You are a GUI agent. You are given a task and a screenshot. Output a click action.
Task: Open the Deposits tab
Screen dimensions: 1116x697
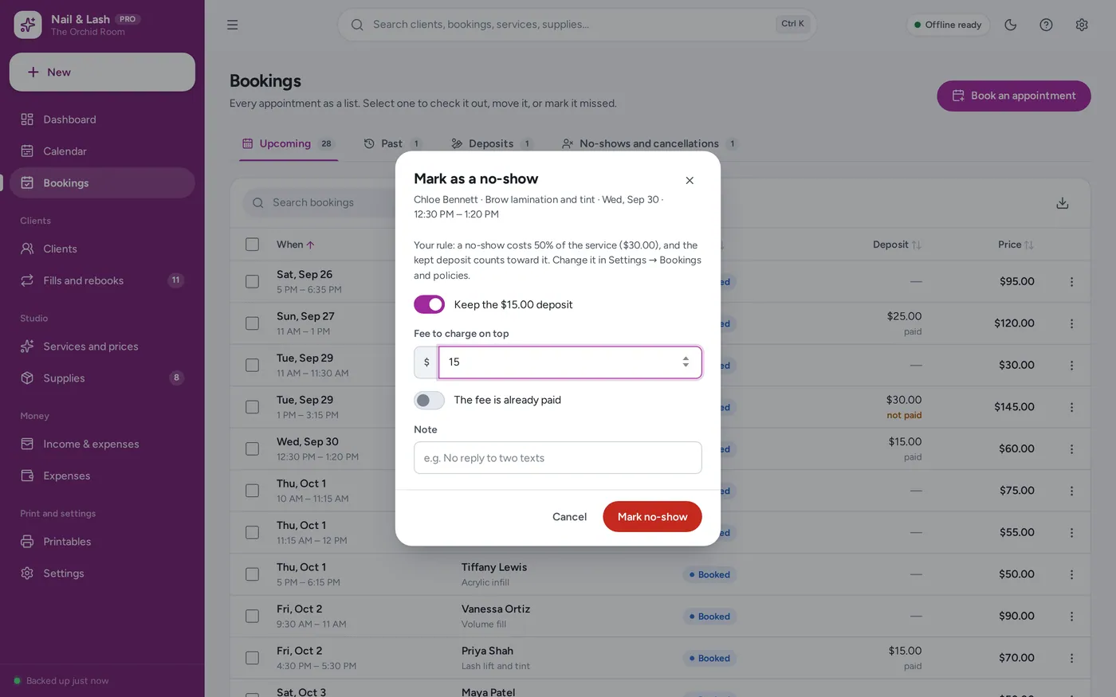492,144
